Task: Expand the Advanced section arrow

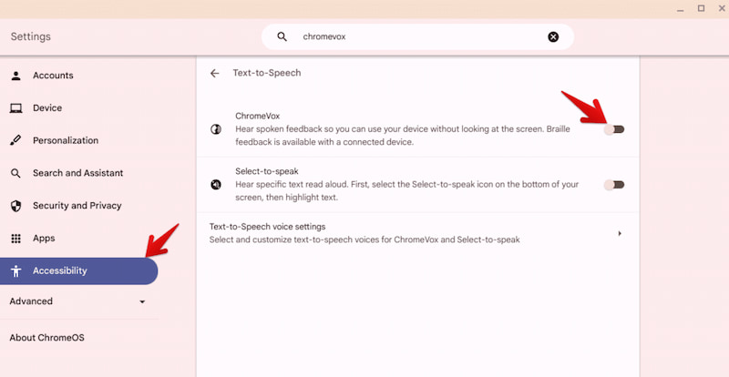Action: (x=142, y=301)
